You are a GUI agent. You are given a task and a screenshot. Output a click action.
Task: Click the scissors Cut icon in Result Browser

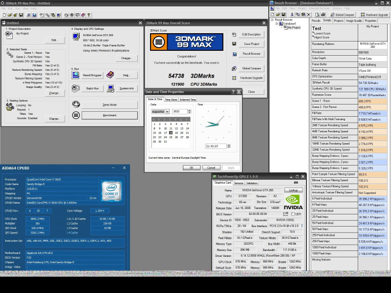point(292,15)
